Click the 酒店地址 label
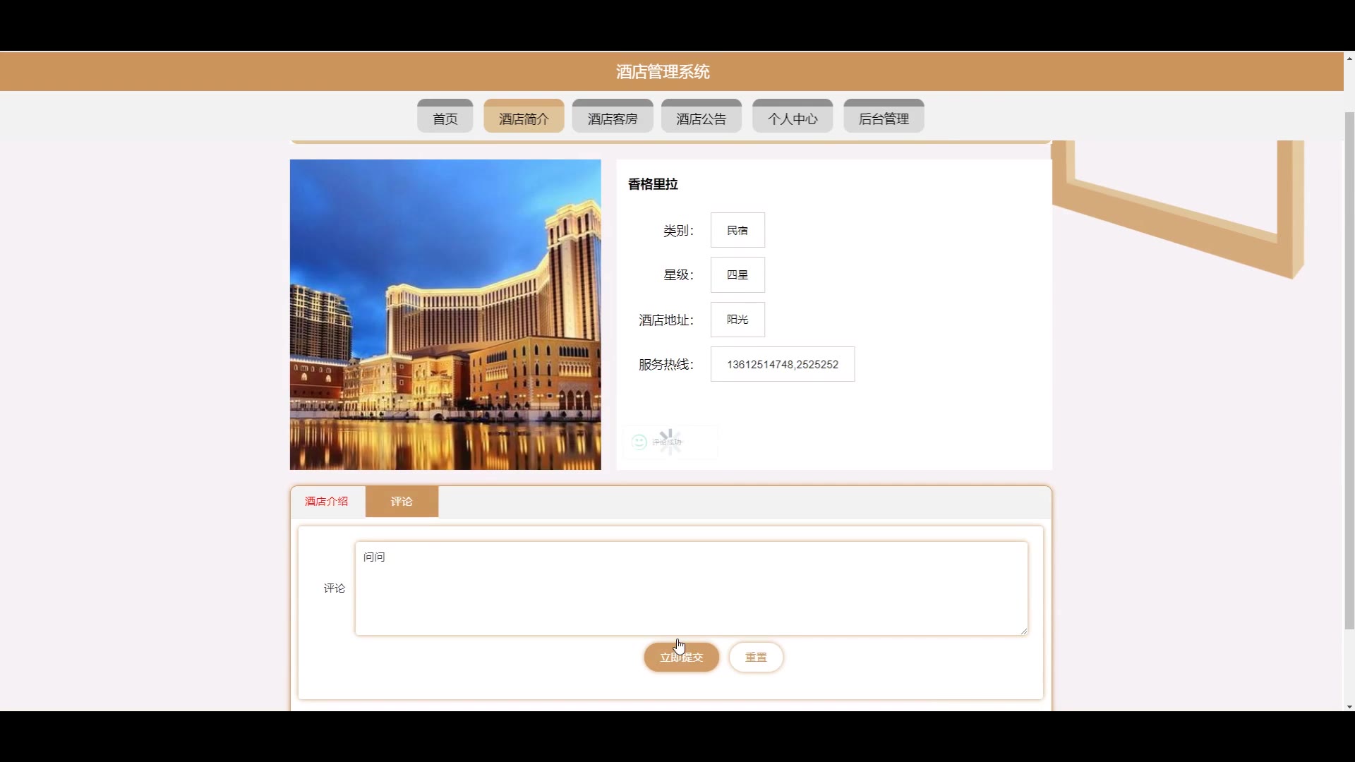 tap(666, 320)
